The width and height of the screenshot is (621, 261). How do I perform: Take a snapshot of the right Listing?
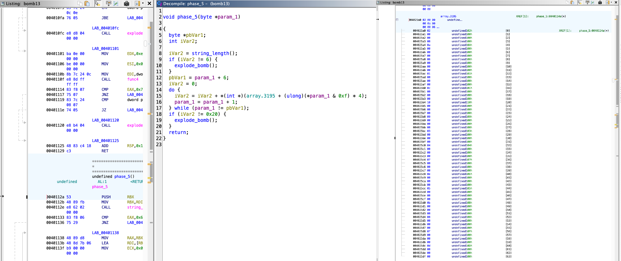[600, 3]
